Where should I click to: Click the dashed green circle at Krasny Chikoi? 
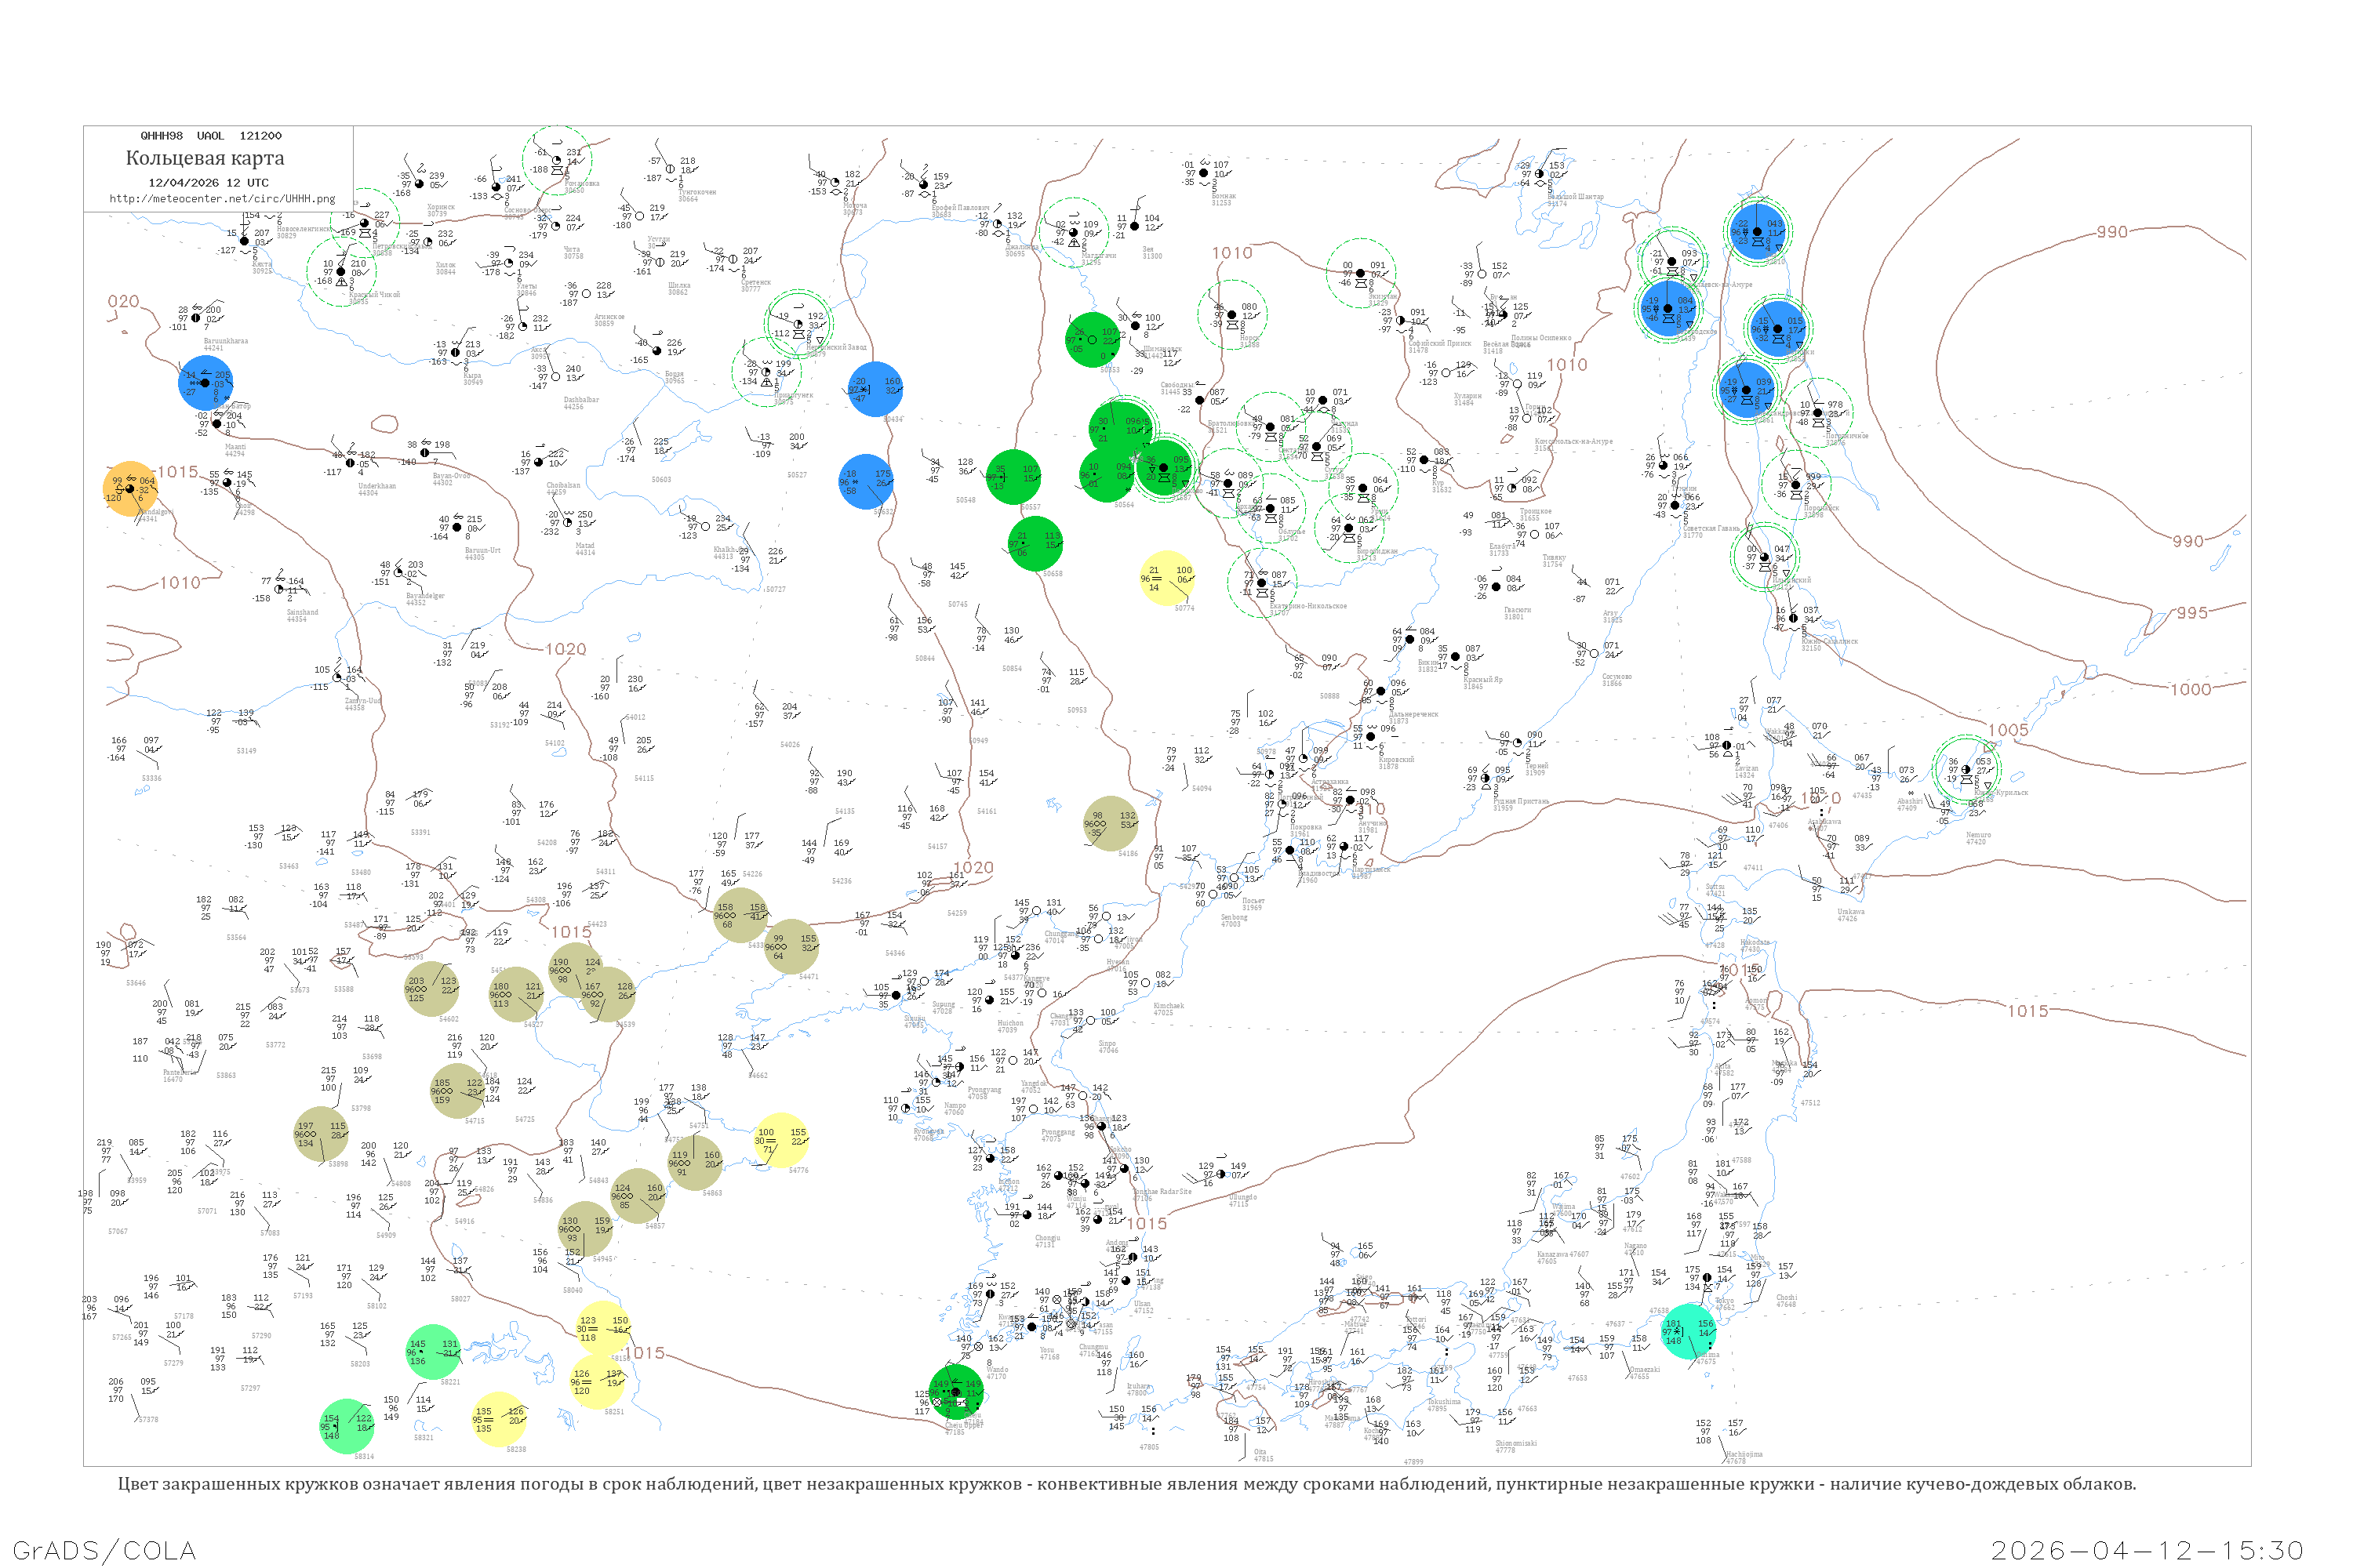point(340,271)
